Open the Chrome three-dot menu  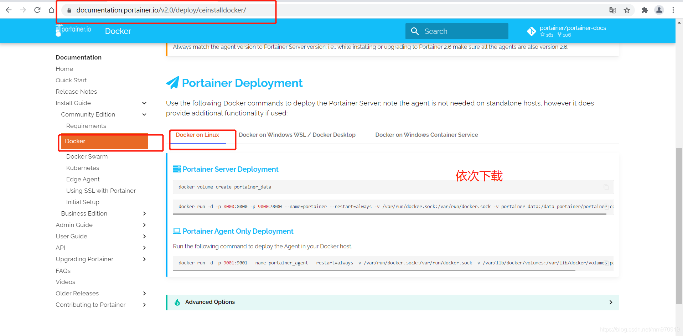[673, 10]
